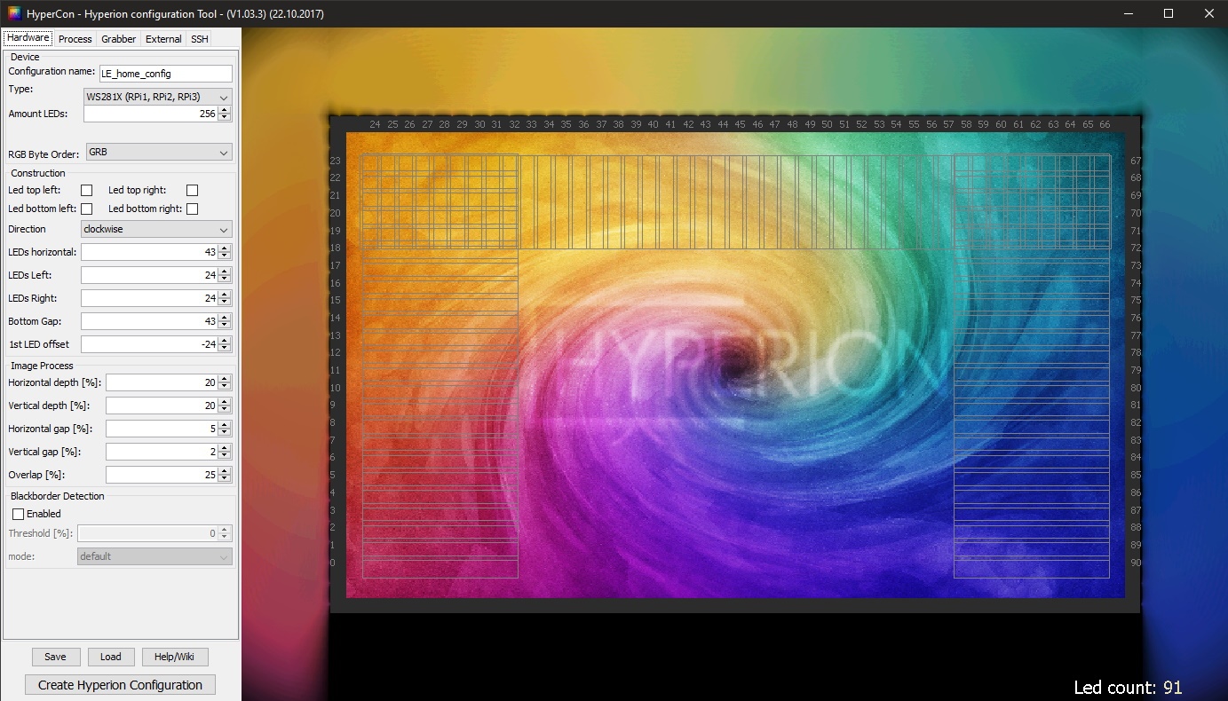Open the Process tab

[x=75, y=39]
